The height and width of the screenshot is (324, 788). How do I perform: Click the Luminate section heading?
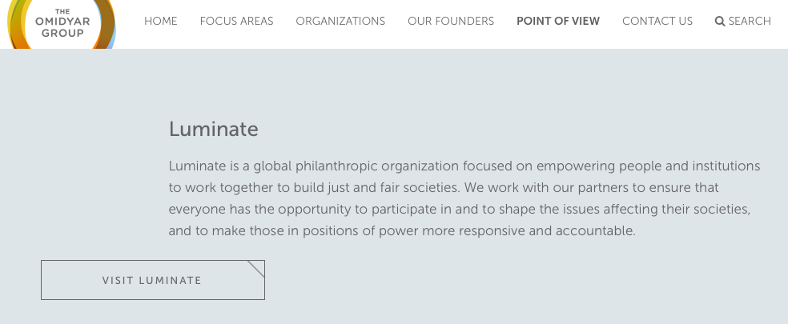214,129
